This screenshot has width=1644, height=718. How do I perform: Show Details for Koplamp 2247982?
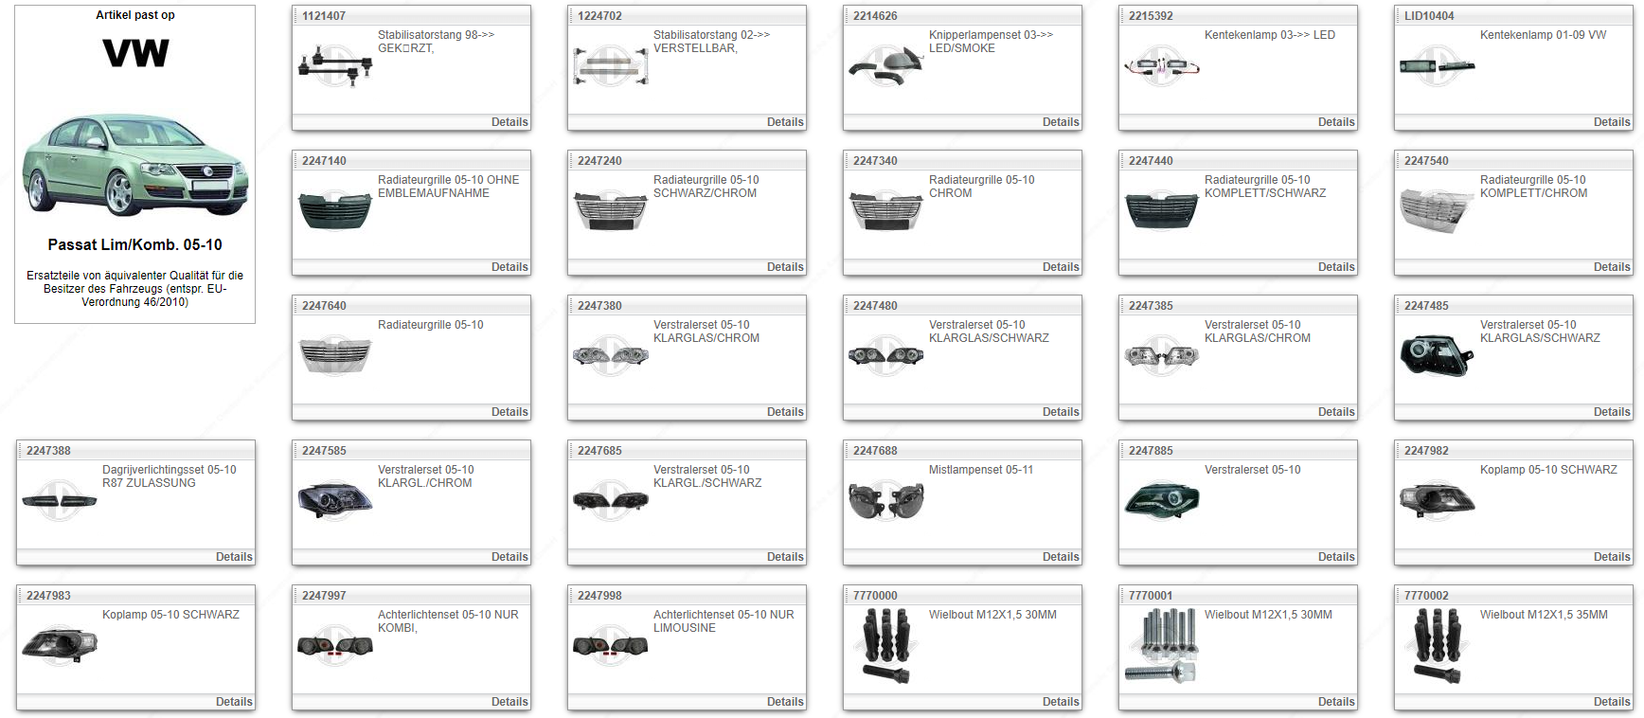[1611, 557]
